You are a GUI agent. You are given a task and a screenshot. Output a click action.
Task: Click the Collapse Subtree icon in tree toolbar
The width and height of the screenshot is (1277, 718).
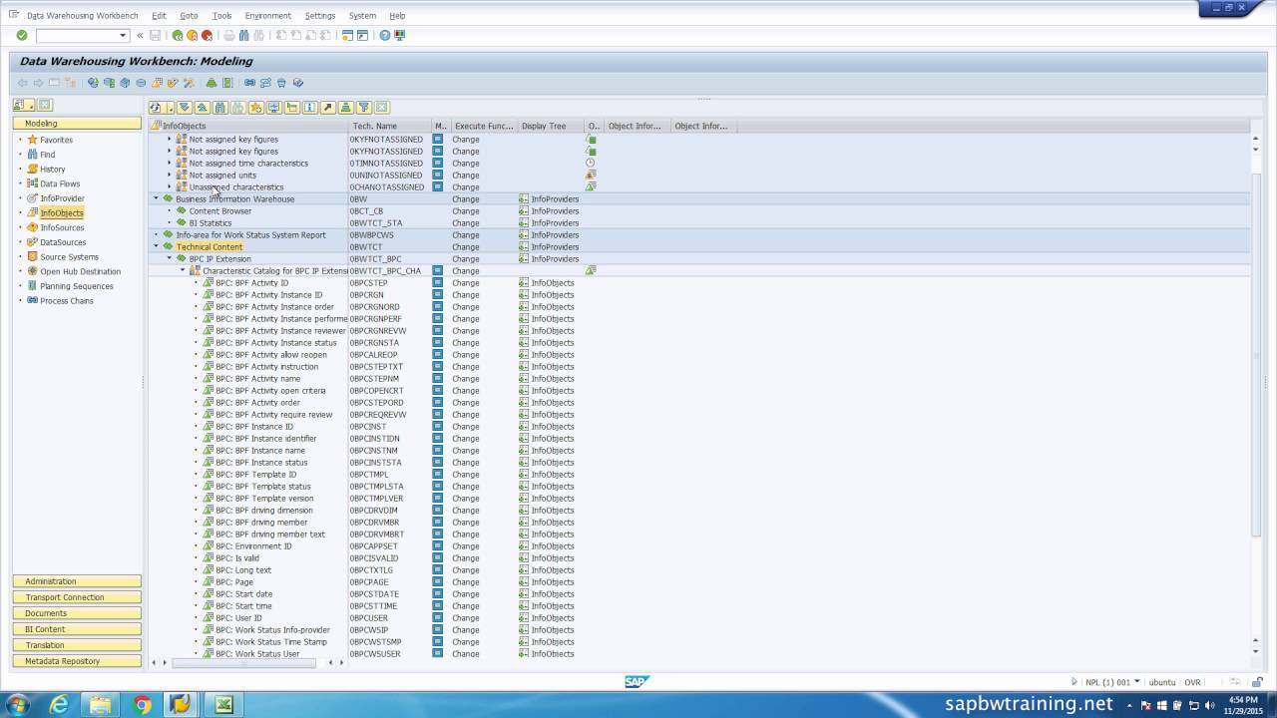pos(203,107)
